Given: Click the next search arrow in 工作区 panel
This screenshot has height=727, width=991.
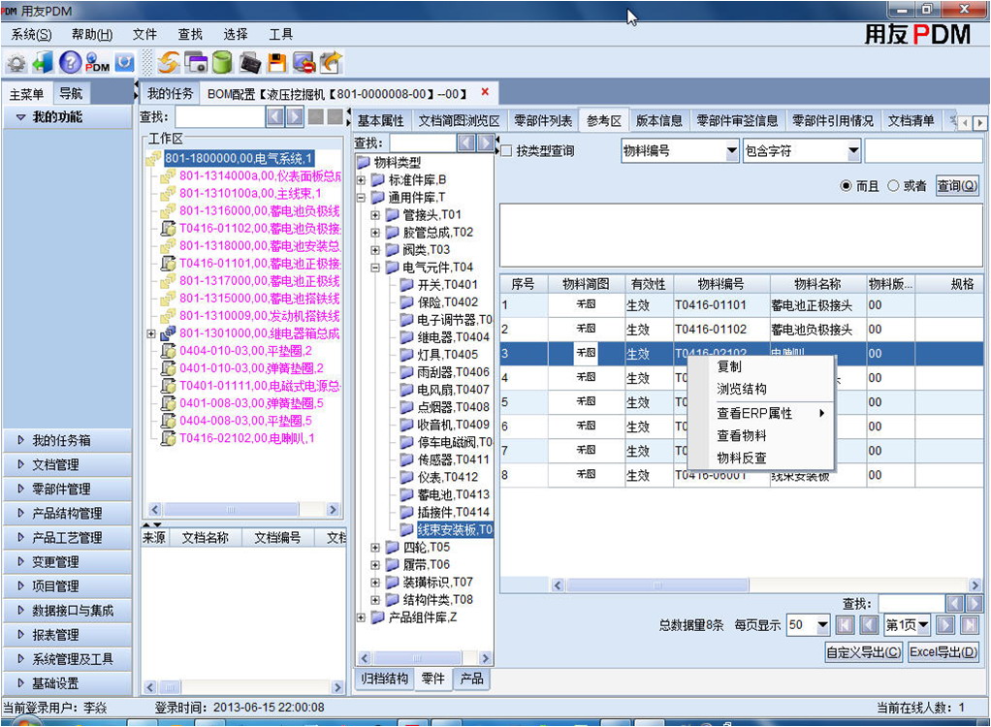Looking at the screenshot, I should pos(295,117).
